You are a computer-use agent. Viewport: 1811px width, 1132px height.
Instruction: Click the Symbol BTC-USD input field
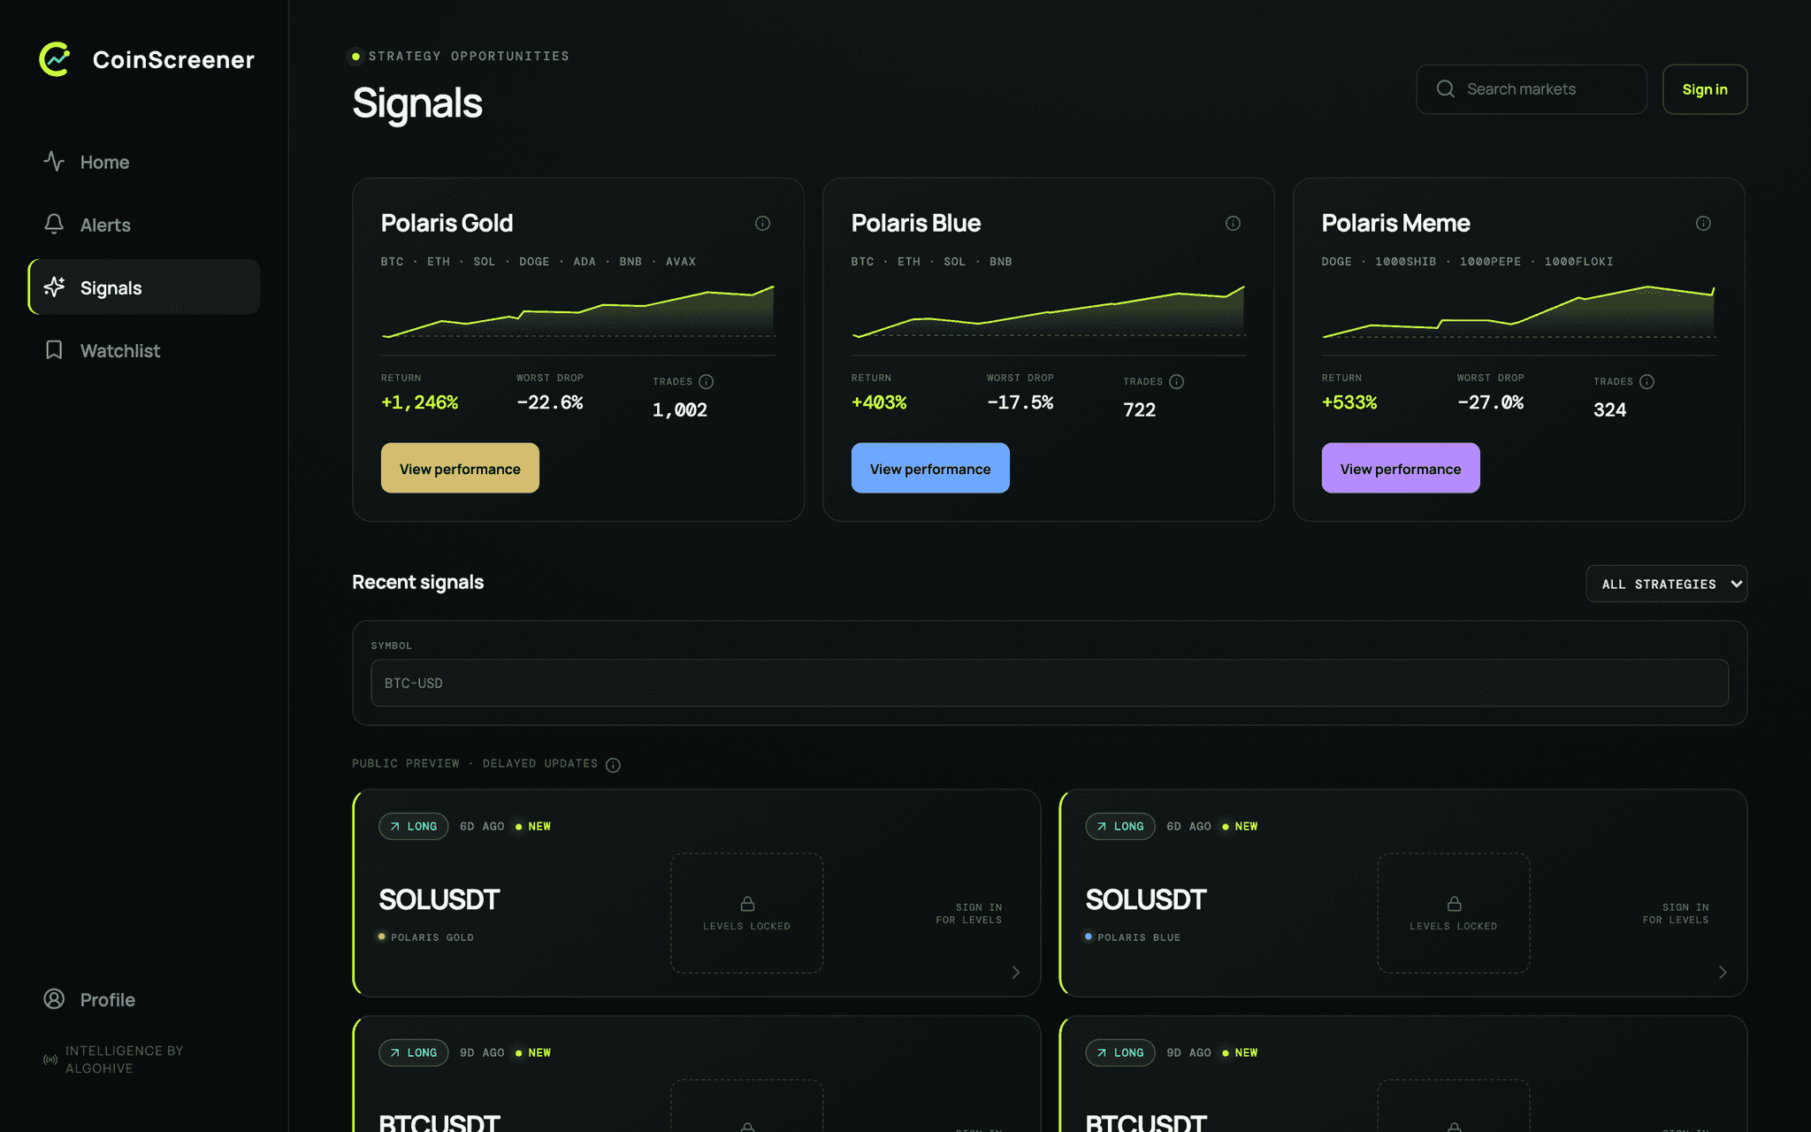(1050, 683)
